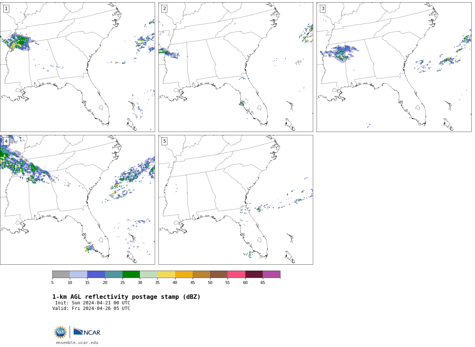Click the panel number 2 label
The height and width of the screenshot is (347, 475).
pyautogui.click(x=164, y=9)
